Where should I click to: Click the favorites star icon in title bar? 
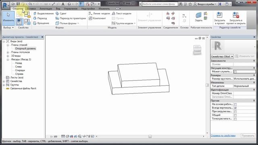[x=190, y=4]
